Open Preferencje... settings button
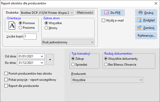The image size is (160, 102). coord(146,36)
